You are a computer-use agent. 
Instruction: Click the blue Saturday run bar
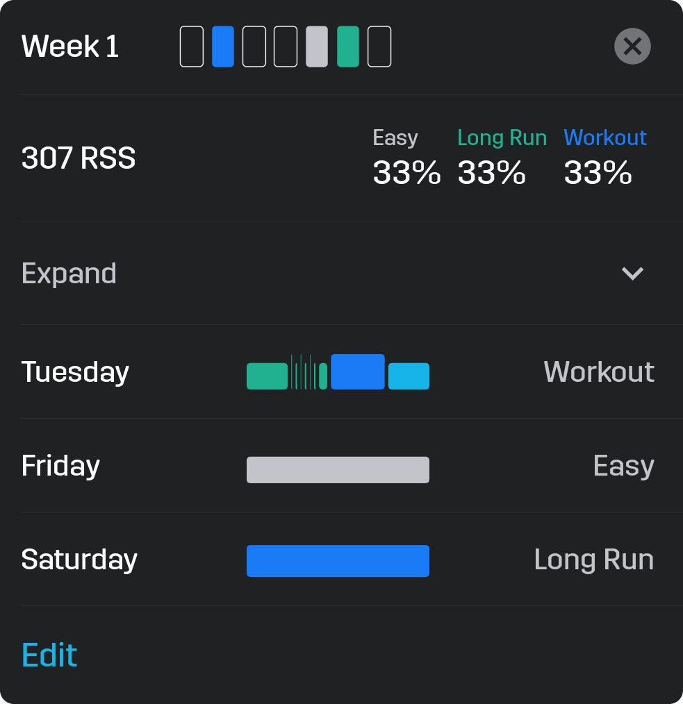click(338, 561)
